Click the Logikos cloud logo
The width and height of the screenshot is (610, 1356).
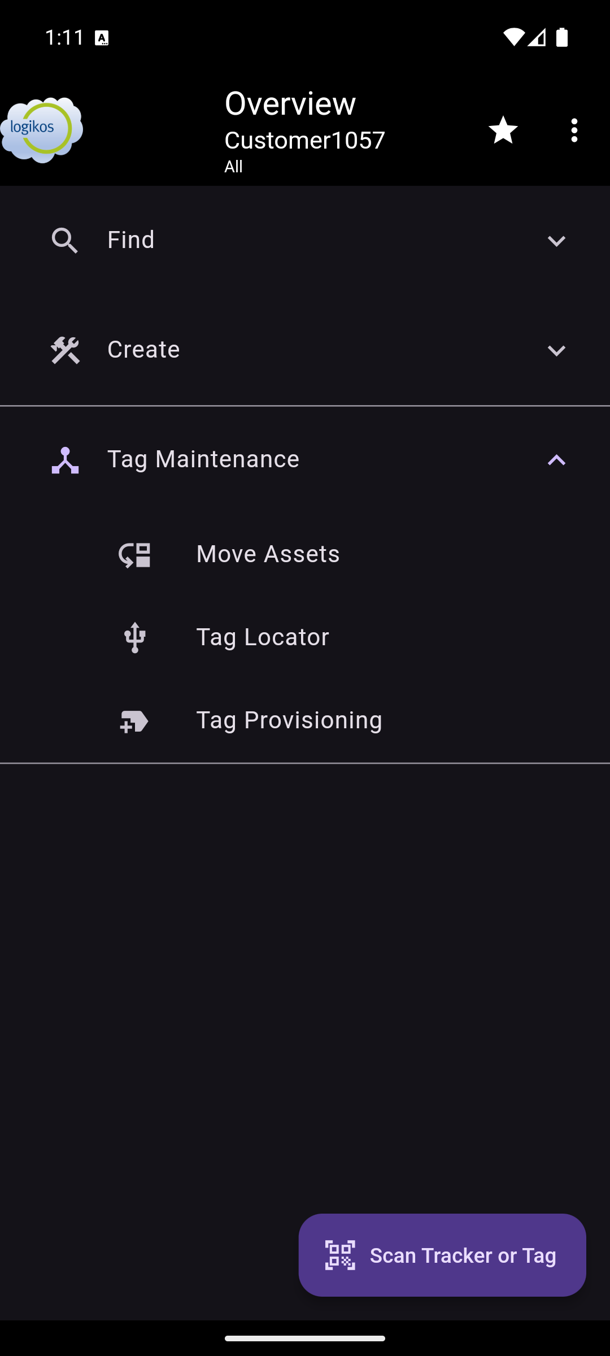tap(42, 129)
